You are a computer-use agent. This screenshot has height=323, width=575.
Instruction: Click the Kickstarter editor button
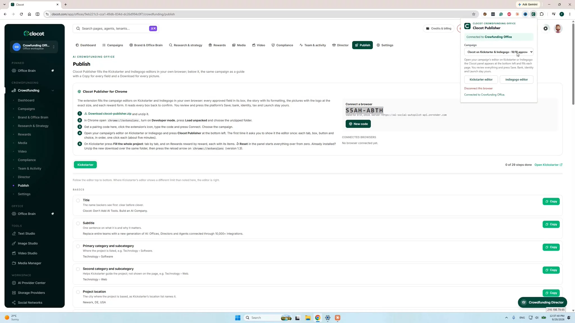coord(481,80)
